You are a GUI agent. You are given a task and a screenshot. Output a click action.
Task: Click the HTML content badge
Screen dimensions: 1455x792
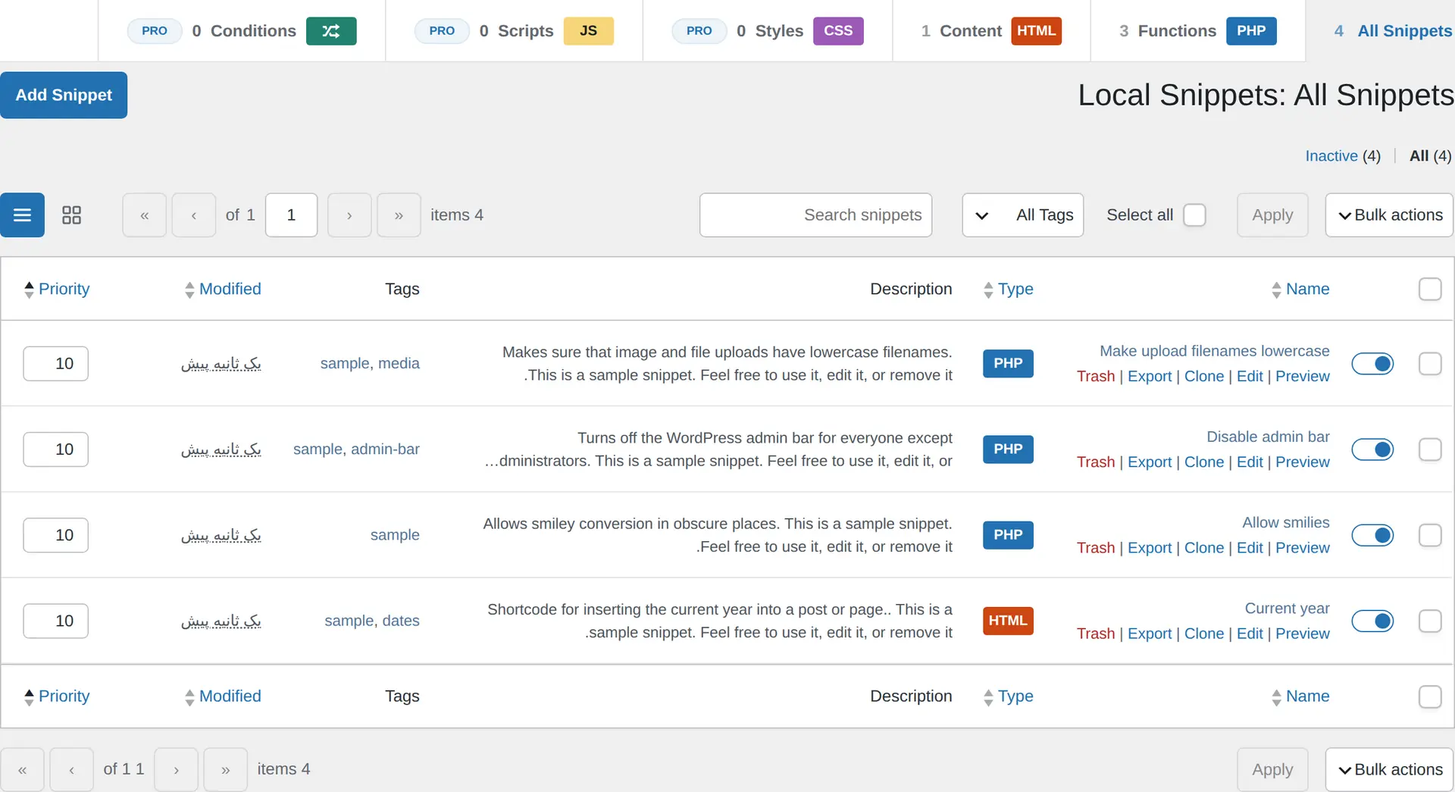(x=1036, y=31)
